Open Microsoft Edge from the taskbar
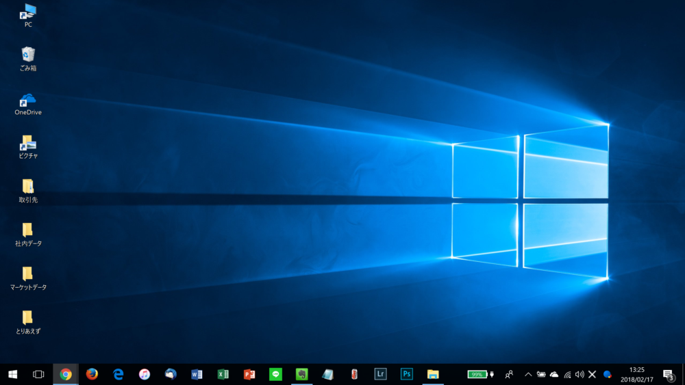The image size is (685, 385). pos(118,374)
